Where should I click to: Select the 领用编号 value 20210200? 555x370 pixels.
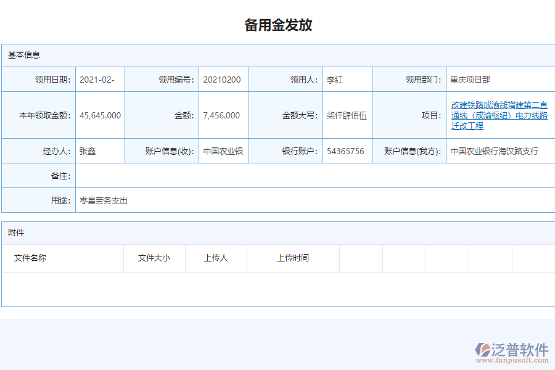click(x=223, y=79)
